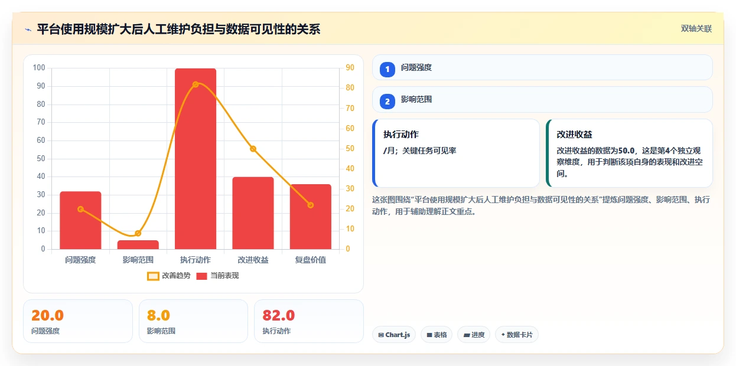
Task: Toggle the 改善趋势 legend label
Action: point(176,276)
